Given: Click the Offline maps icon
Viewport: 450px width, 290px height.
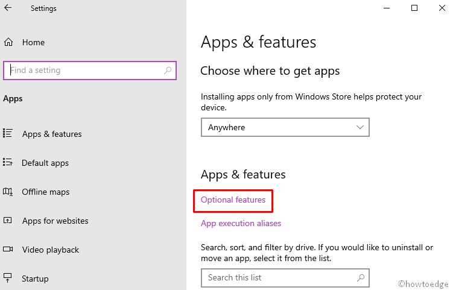Looking at the screenshot, I should (8, 192).
